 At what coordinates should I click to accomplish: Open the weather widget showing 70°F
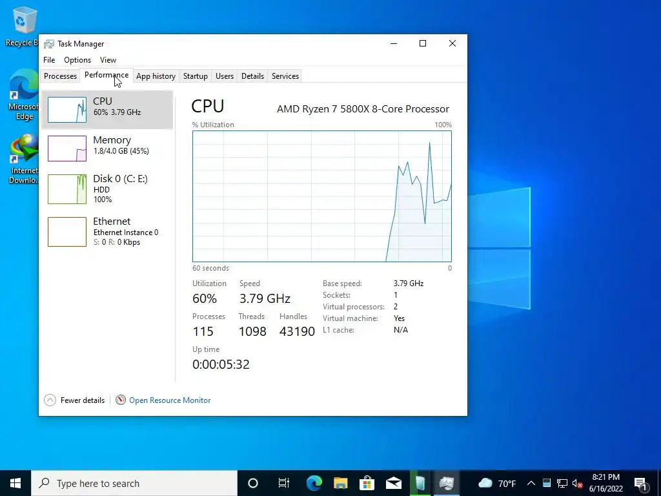pyautogui.click(x=497, y=483)
